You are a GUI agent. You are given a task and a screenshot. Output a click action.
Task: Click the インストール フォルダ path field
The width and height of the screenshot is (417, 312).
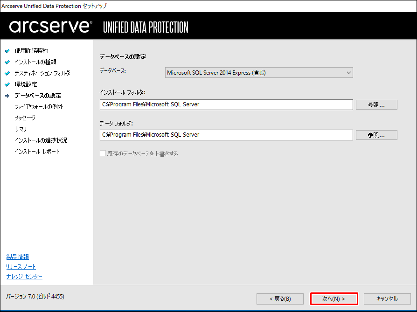pyautogui.click(x=226, y=104)
